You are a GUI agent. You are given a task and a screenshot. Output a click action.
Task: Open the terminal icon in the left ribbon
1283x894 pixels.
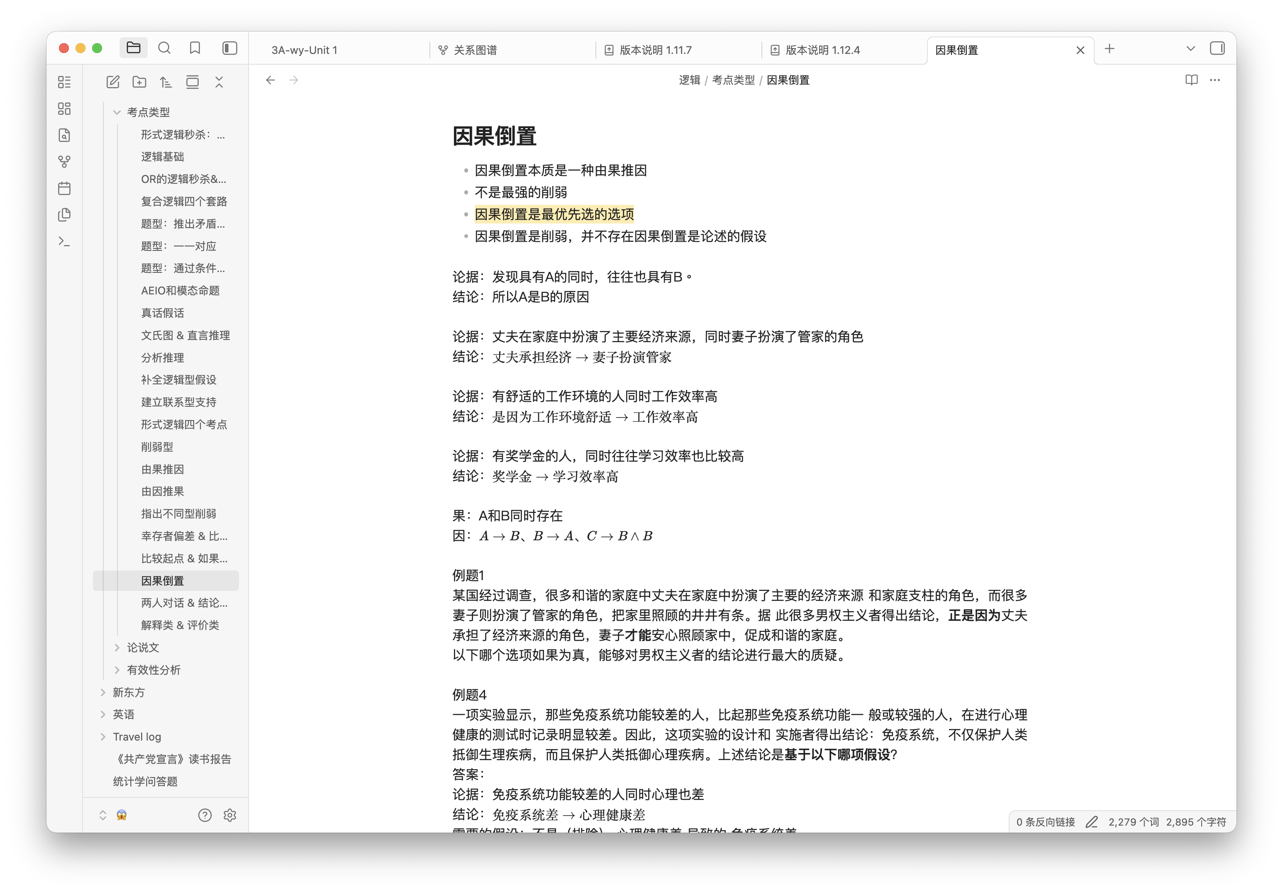pyautogui.click(x=64, y=241)
